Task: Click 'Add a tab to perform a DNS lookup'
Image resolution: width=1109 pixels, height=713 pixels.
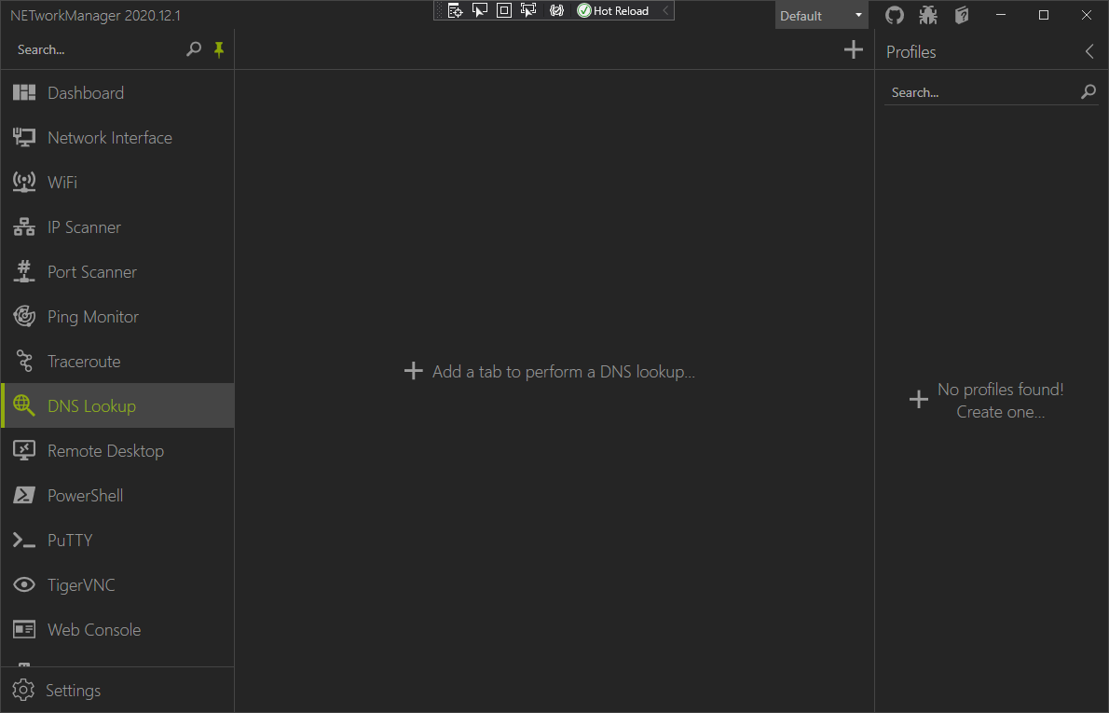Action: point(550,371)
